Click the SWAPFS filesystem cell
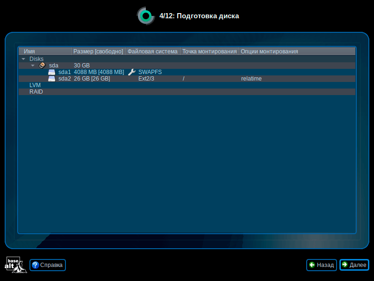 click(150, 72)
